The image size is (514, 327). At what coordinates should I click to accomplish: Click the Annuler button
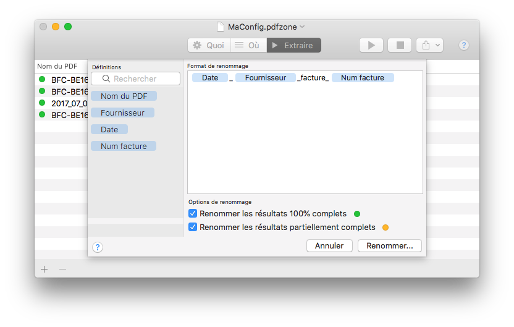[x=329, y=245]
